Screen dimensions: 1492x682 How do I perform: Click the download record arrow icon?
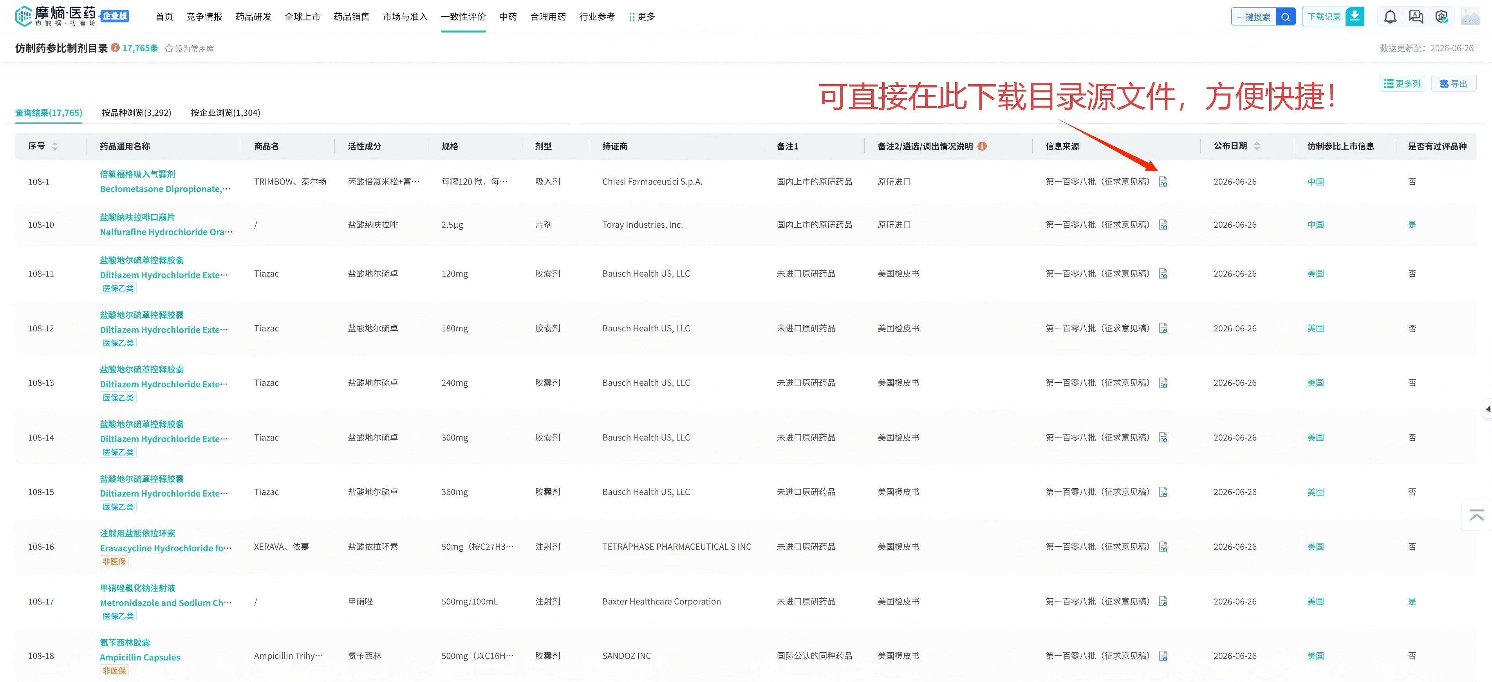[1355, 16]
